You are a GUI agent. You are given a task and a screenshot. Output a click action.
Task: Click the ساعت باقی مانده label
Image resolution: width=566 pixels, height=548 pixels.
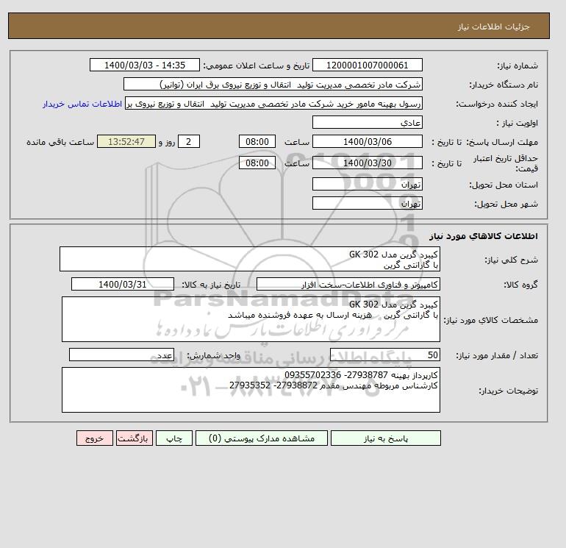point(60,142)
